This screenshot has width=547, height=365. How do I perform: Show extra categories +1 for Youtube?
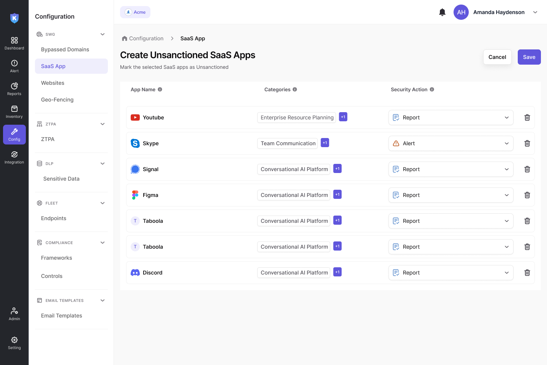pyautogui.click(x=343, y=117)
